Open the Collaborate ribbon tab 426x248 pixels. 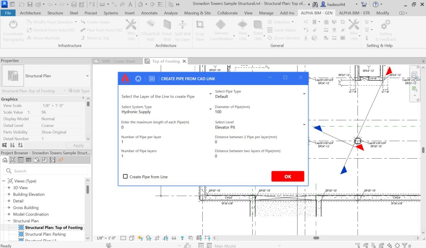click(x=227, y=13)
